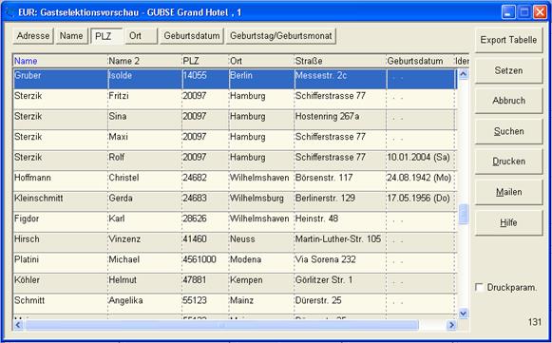Click Berlinerstr. 129 cell

340,201
